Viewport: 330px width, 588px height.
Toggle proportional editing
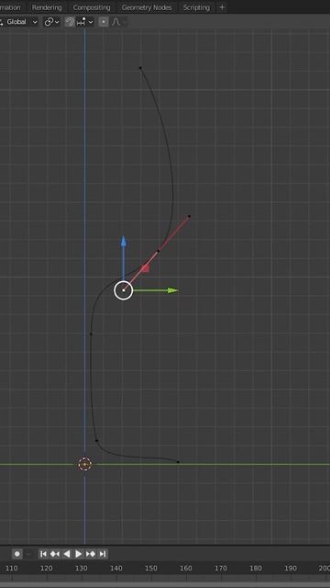point(104,22)
